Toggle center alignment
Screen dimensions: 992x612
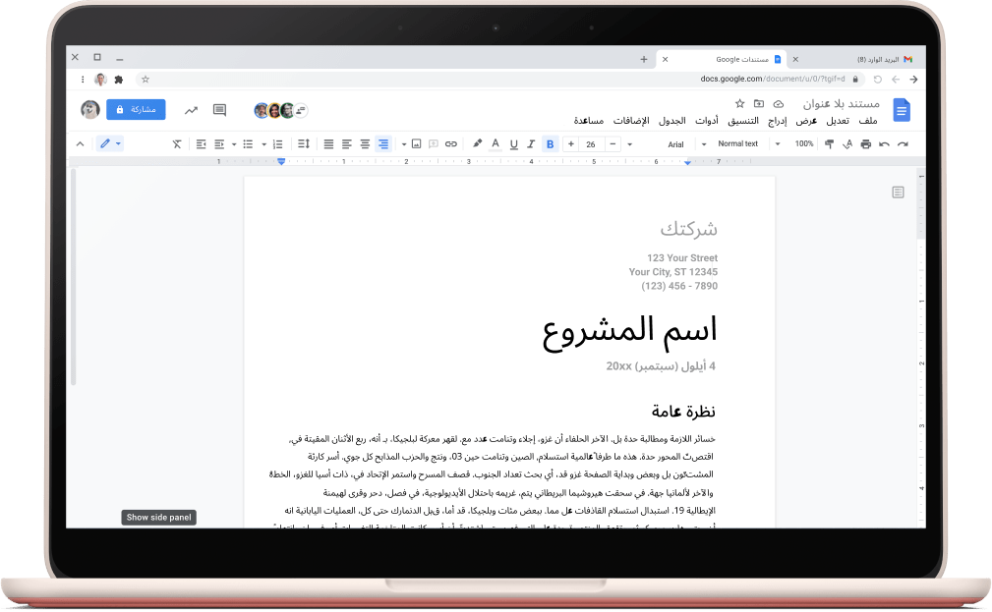pyautogui.click(x=365, y=144)
